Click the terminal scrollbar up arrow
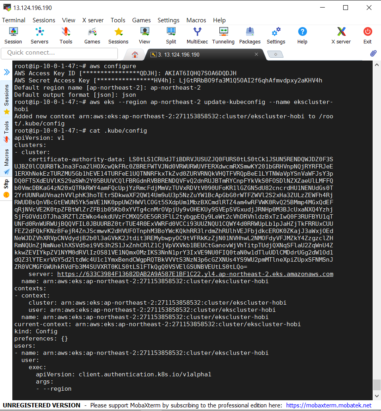Image resolution: width=381 pixels, height=411 pixels. [x=377, y=65]
